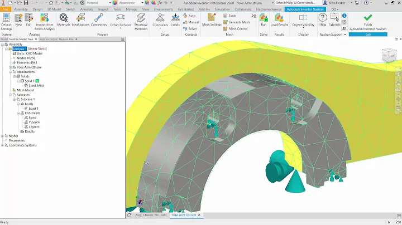Select Autodesk Inventor Nastran tab
402x225 pixels.
(305, 9)
